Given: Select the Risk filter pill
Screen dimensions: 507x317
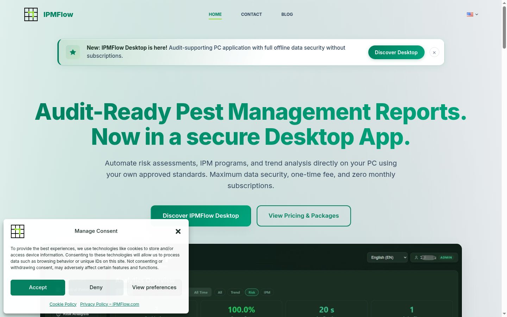Looking at the screenshot, I should point(252,292).
